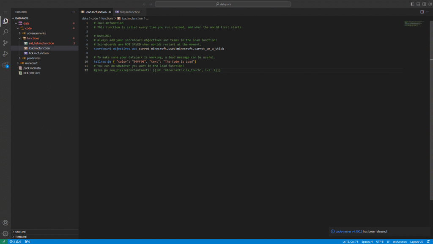Open the Source Control view
Image resolution: width=433 pixels, height=244 pixels.
pyautogui.click(x=5, y=43)
